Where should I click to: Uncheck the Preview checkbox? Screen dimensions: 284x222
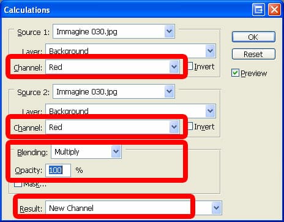tap(235, 73)
